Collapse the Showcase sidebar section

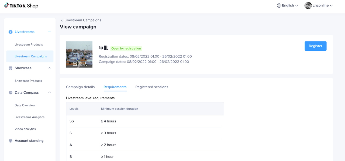(x=49, y=68)
